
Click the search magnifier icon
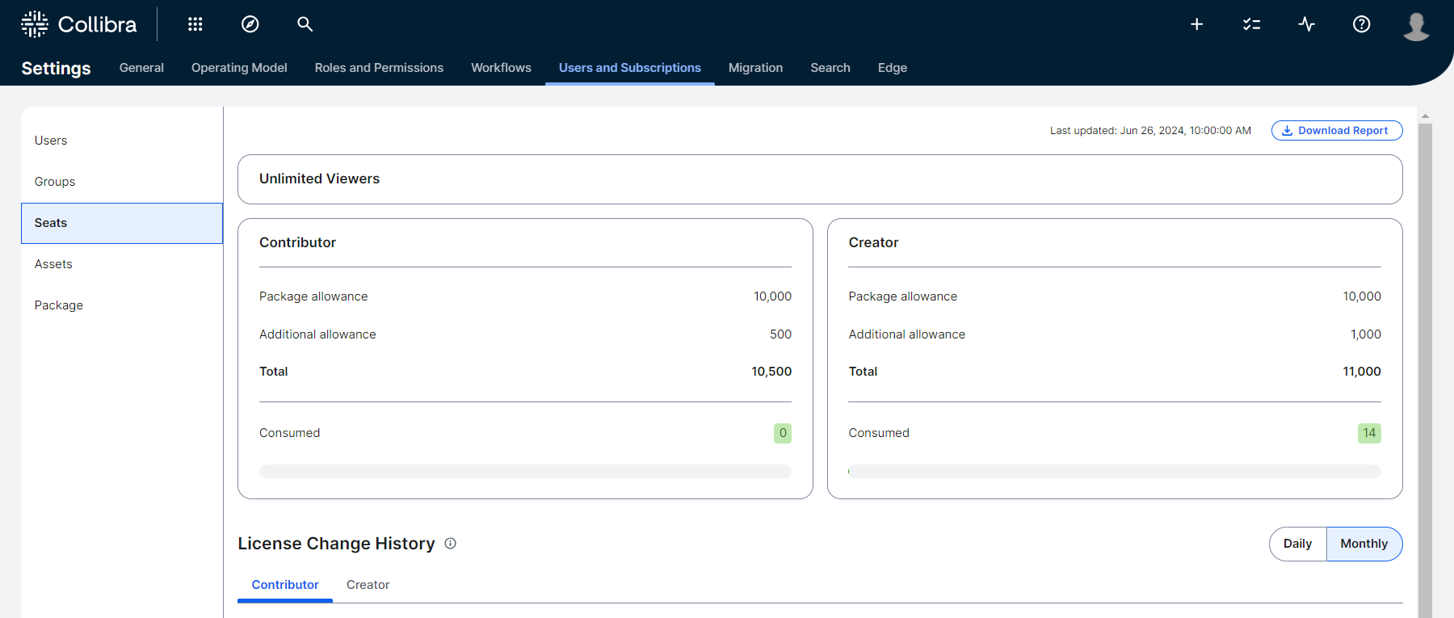pyautogui.click(x=305, y=24)
